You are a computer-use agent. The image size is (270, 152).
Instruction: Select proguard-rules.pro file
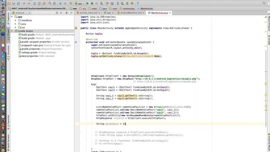coord(44,45)
